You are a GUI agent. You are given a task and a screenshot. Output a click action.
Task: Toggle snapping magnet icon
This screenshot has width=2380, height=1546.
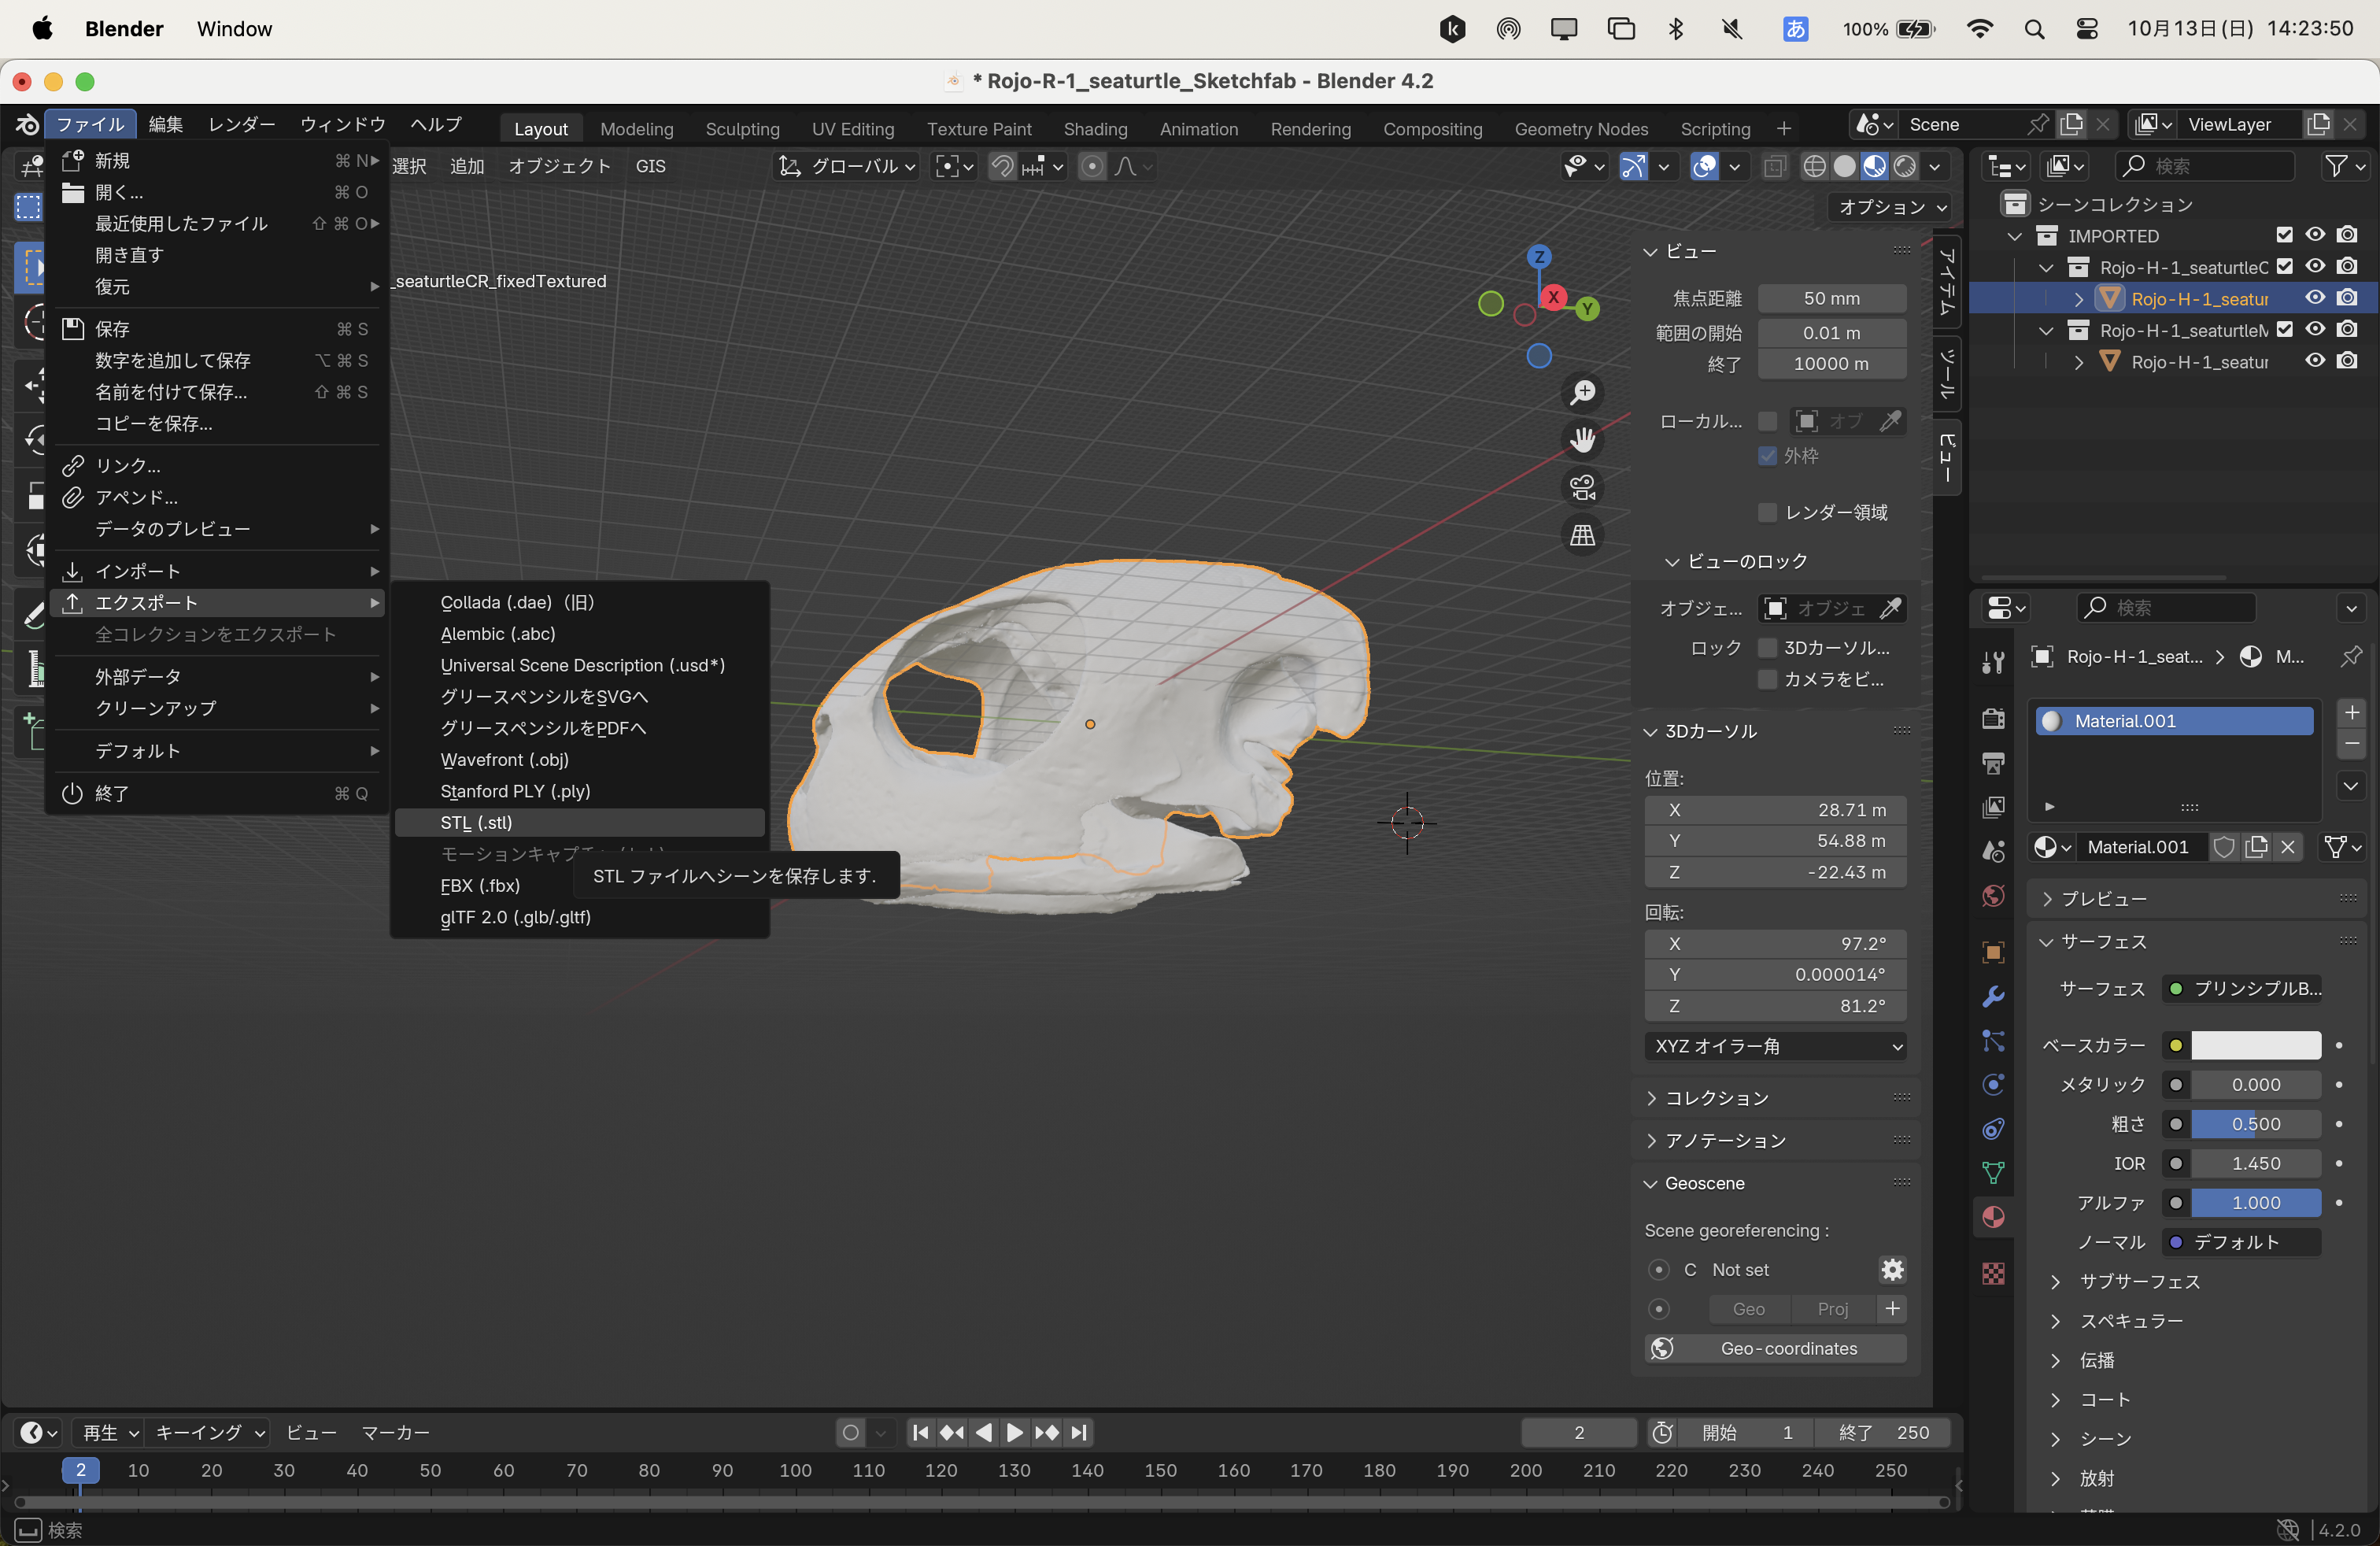(1002, 166)
